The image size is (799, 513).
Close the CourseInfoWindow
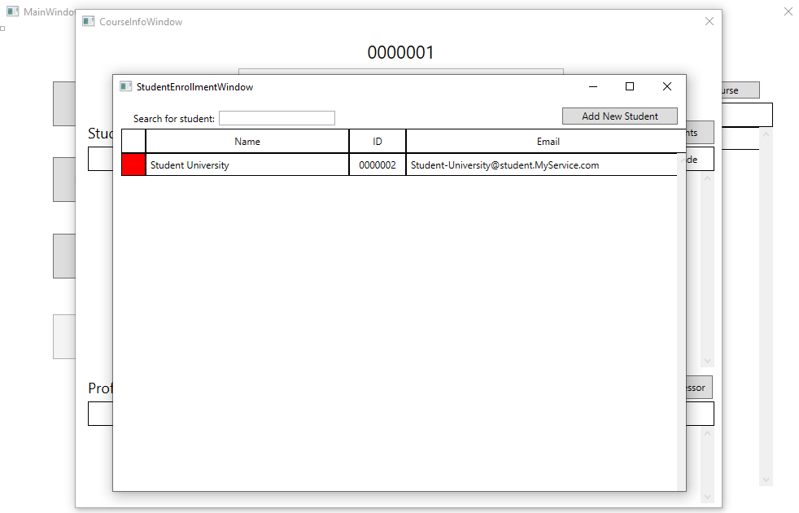click(x=709, y=21)
